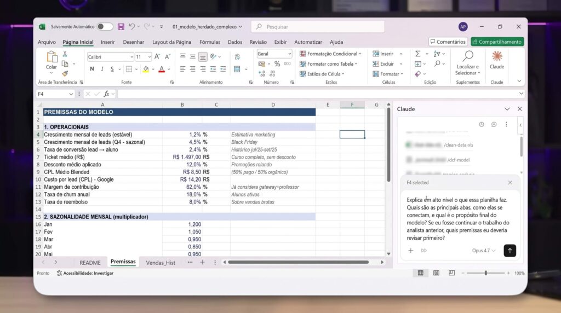Click the plus attachment icon in prompt box

pos(411,251)
